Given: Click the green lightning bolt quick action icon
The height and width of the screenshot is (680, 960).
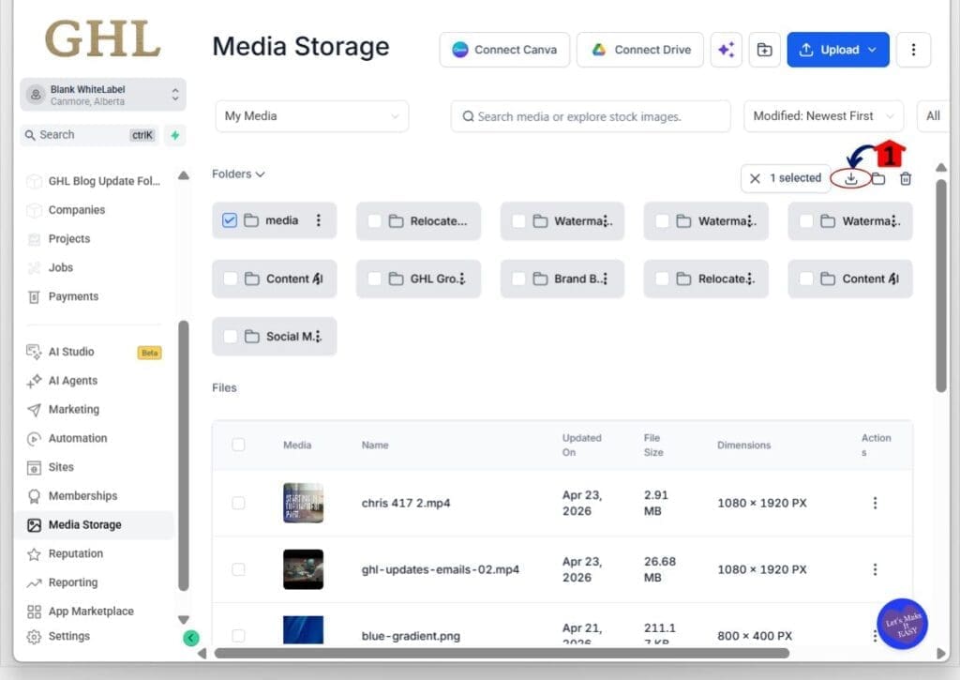Looking at the screenshot, I should point(175,135).
